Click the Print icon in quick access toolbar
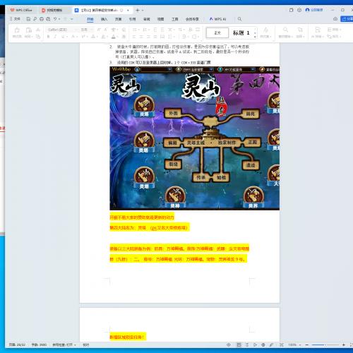Image resolution: width=353 pixels, height=353 pixels. [42, 19]
